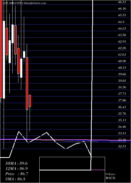
Task: Click the tall red candlestick spanning 41.61 to 36.41
Action: tap(27, 84)
